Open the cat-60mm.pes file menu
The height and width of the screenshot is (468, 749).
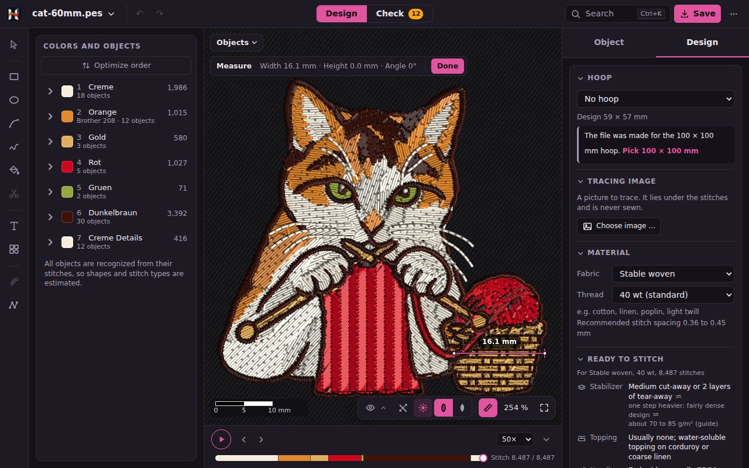coord(73,13)
